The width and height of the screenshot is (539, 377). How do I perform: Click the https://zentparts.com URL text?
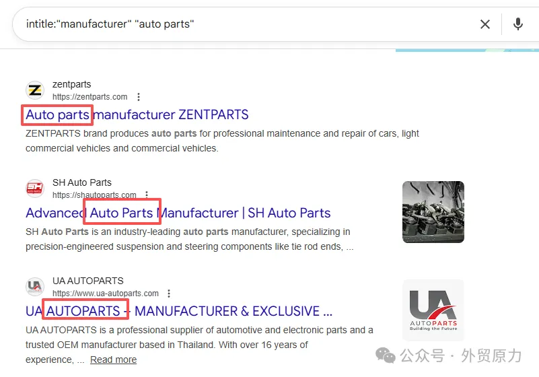coord(89,97)
